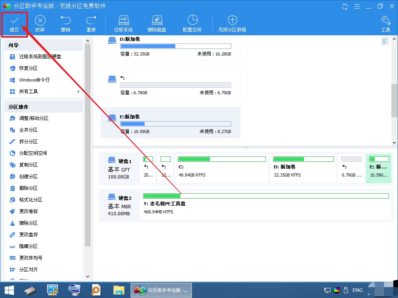The height and width of the screenshot is (298, 398).
Task: Open the magnifier search taskbar icon
Action: 96,290
